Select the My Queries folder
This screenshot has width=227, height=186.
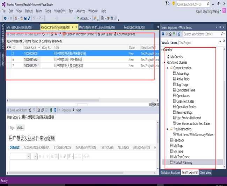pos(175,57)
